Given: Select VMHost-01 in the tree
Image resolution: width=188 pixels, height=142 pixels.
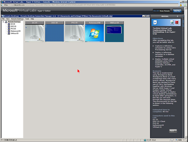Looking at the screenshot, I should [15, 34].
